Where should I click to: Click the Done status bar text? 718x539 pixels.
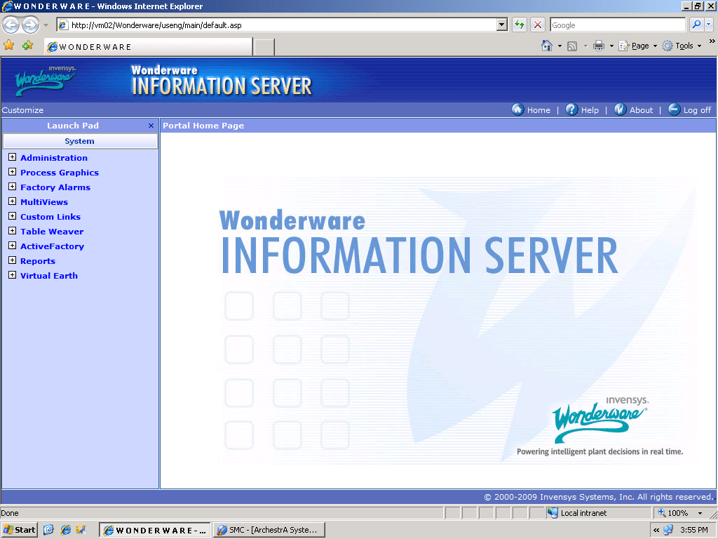pos(10,513)
